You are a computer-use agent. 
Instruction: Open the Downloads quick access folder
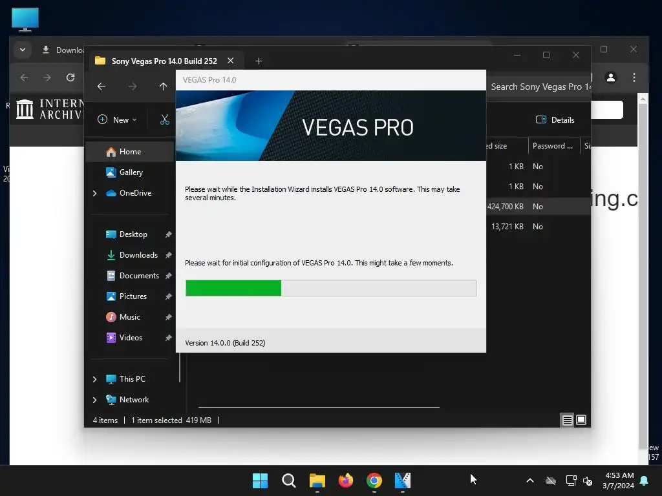(138, 255)
